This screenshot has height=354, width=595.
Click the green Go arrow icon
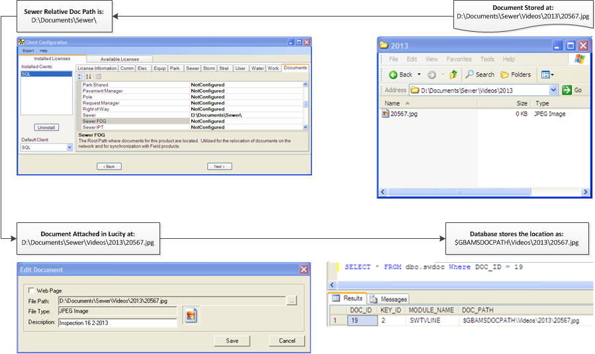[567, 90]
